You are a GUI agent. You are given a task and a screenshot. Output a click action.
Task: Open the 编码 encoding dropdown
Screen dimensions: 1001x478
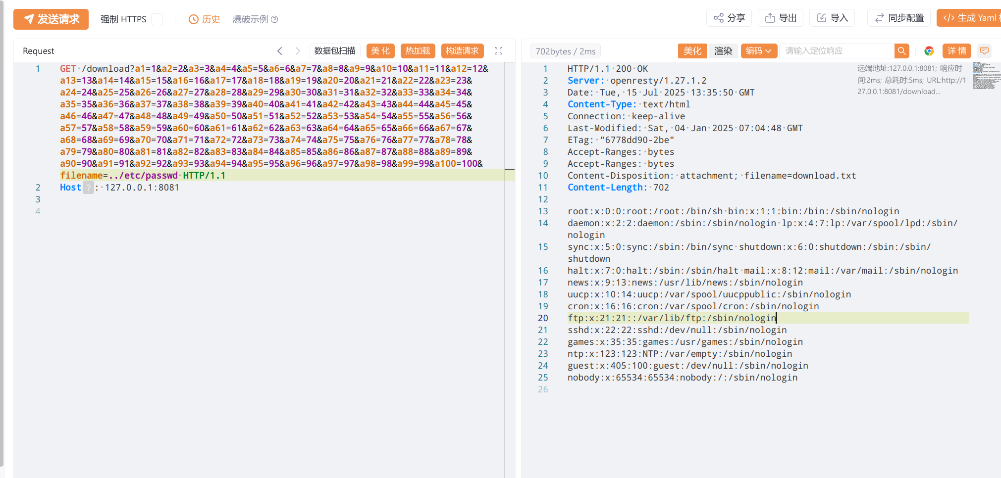pos(759,51)
